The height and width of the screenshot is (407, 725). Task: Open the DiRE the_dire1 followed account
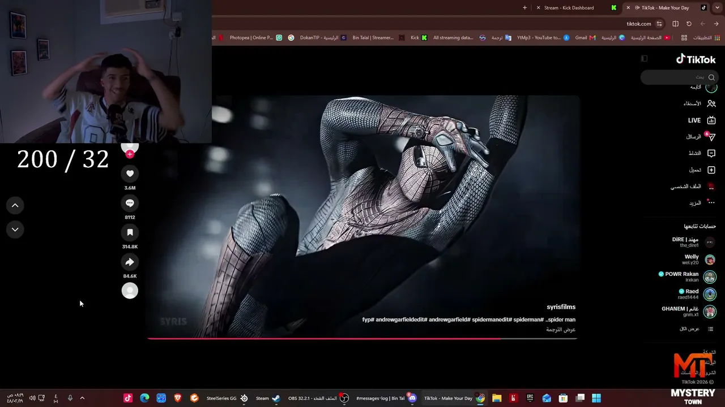point(694,243)
